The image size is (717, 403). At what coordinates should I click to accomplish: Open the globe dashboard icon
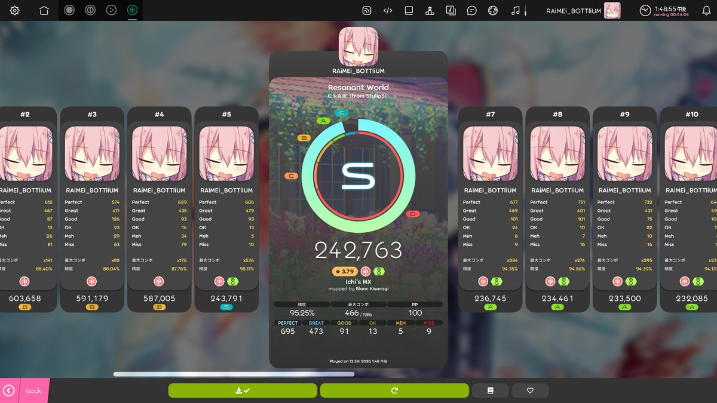[x=492, y=10]
